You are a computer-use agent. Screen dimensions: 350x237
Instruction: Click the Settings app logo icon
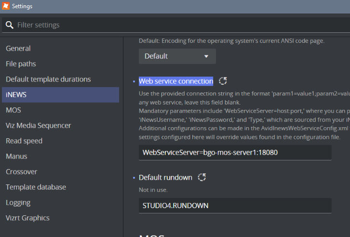click(x=5, y=6)
